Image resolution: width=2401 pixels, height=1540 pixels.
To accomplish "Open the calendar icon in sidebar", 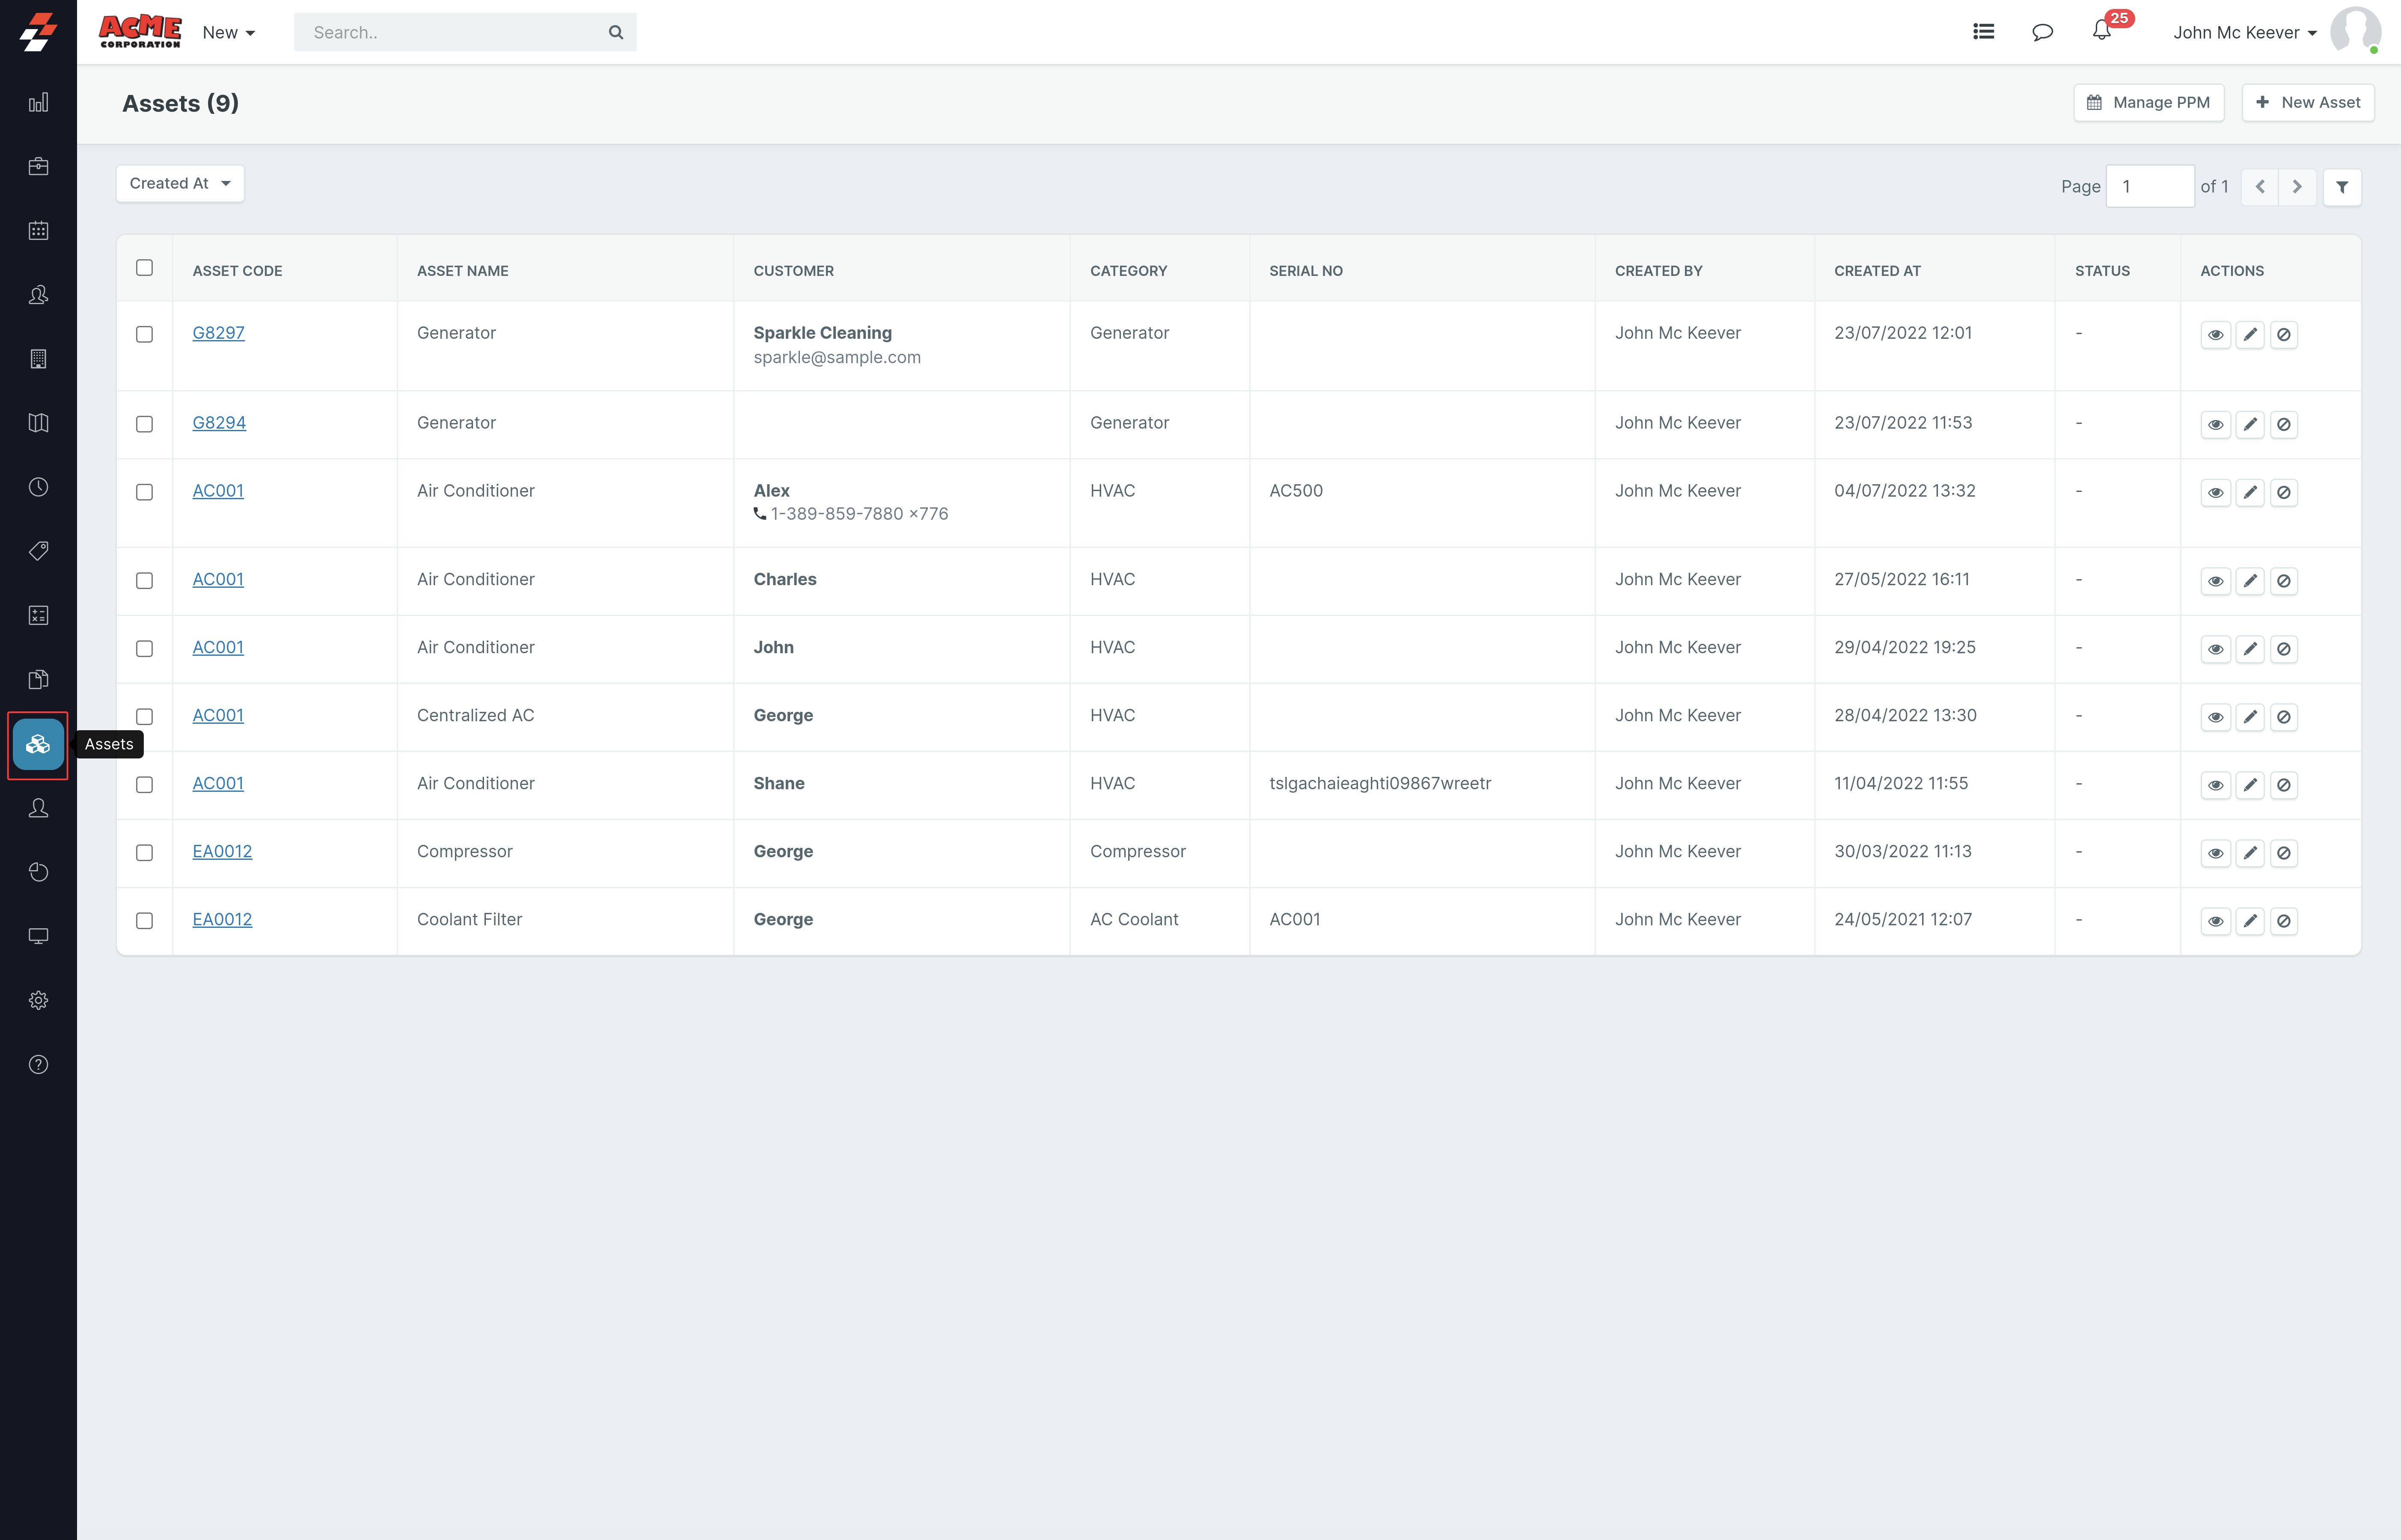I will (x=38, y=231).
